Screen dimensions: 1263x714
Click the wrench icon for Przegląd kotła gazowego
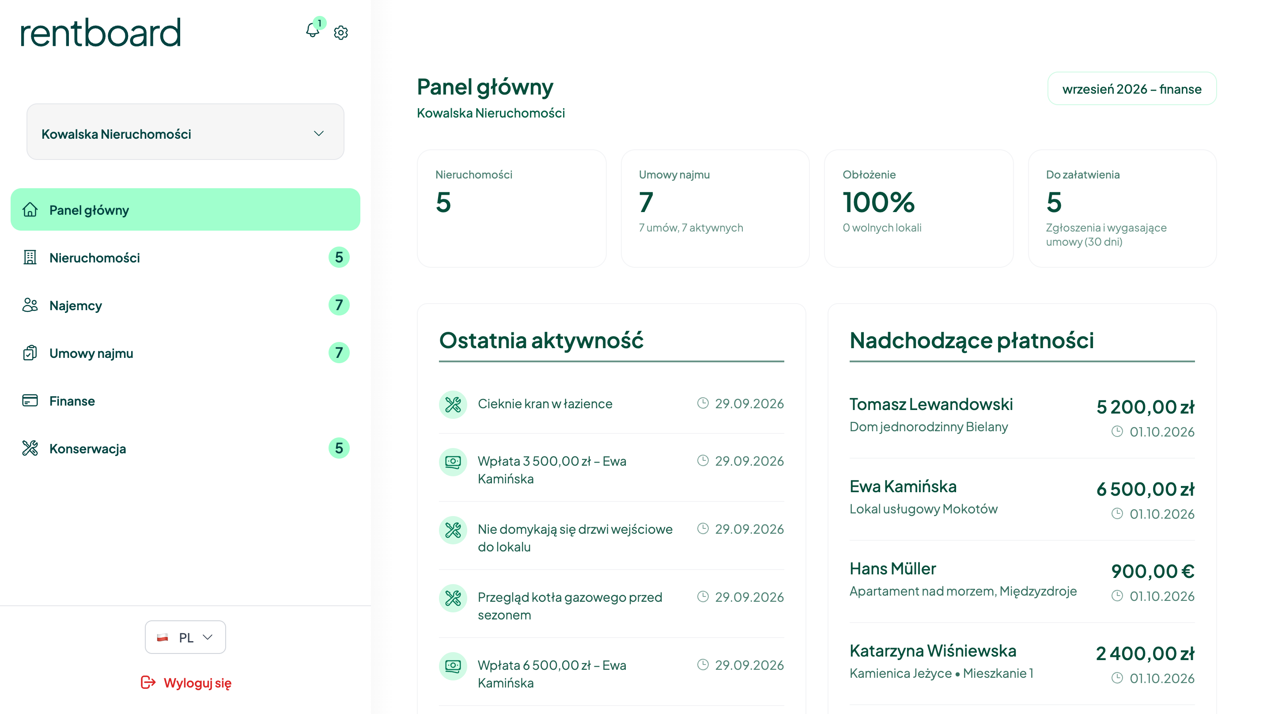(x=453, y=598)
